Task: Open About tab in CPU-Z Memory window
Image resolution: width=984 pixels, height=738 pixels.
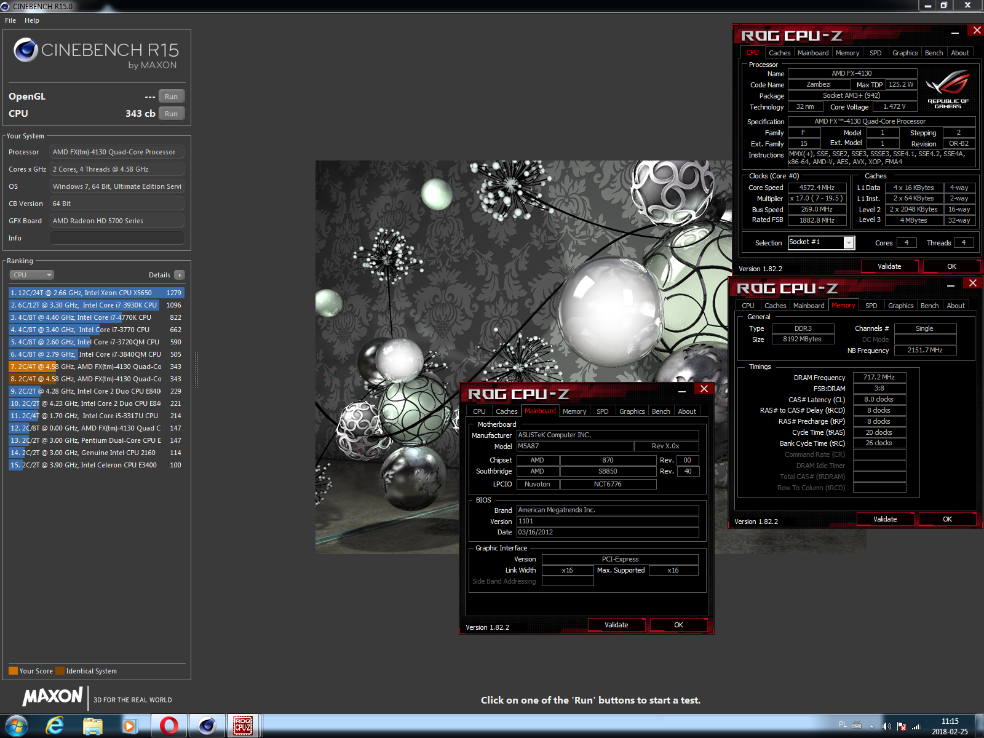Action: tap(955, 306)
